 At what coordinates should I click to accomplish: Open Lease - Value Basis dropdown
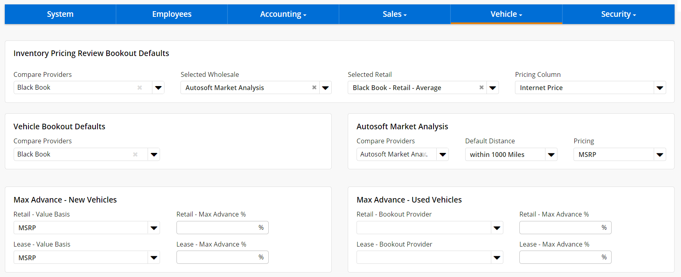coord(154,258)
